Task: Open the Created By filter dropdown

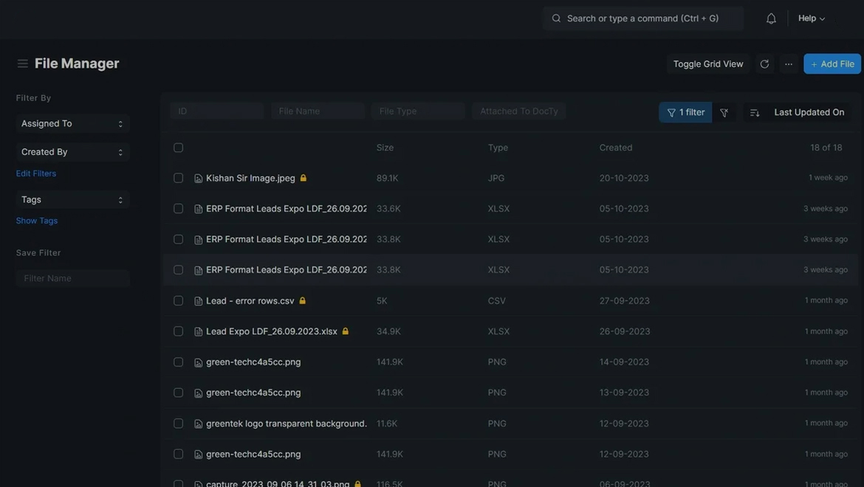Action: point(72,152)
